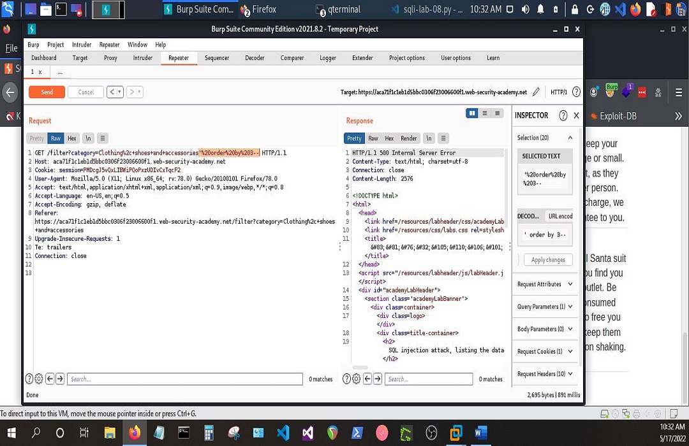Jump to next response search match

point(378,379)
